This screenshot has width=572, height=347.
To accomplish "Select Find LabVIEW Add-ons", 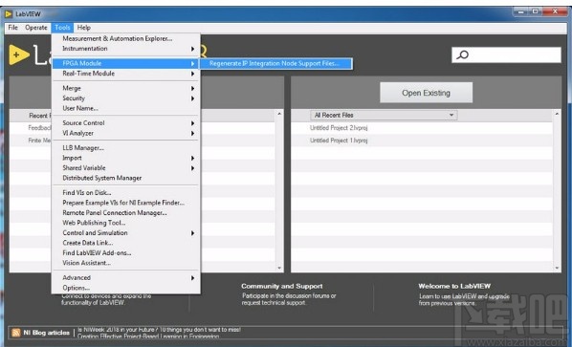I will point(126,253).
